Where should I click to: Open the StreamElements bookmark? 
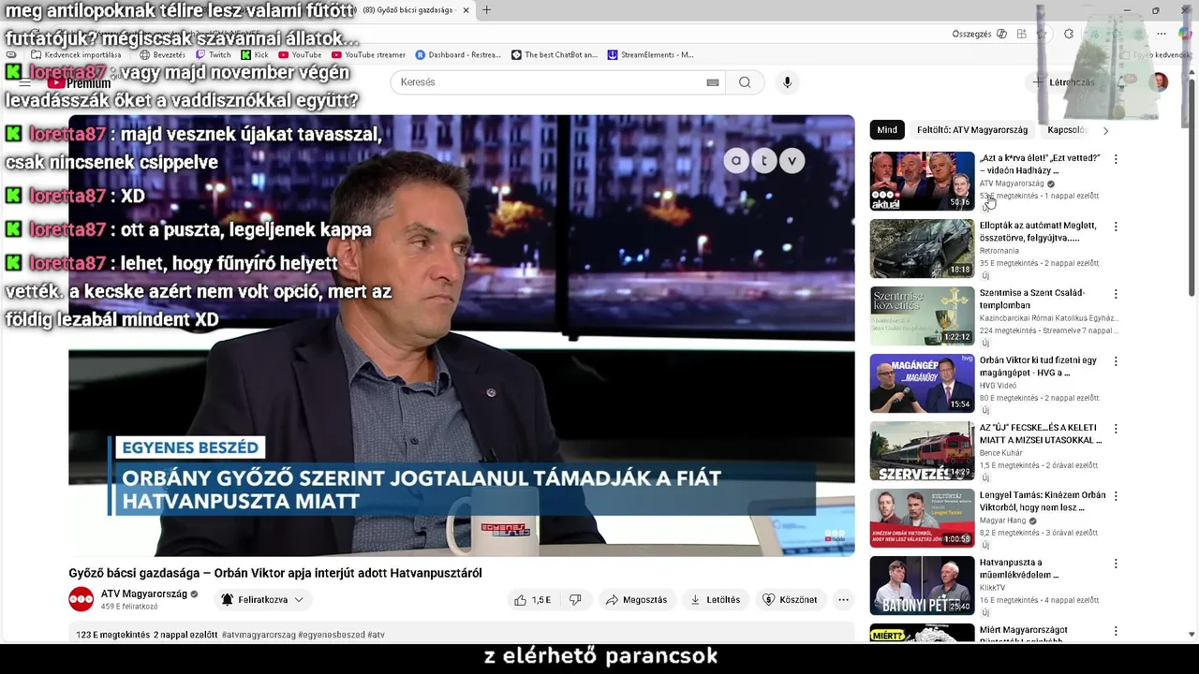[651, 55]
